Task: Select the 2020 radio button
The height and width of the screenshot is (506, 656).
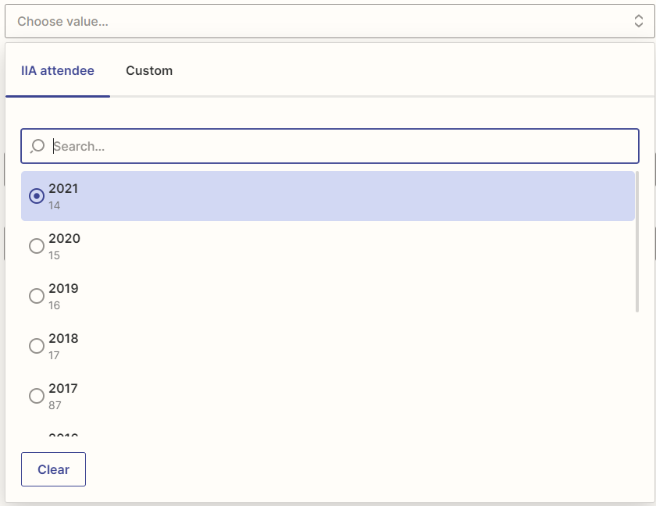Action: point(37,246)
